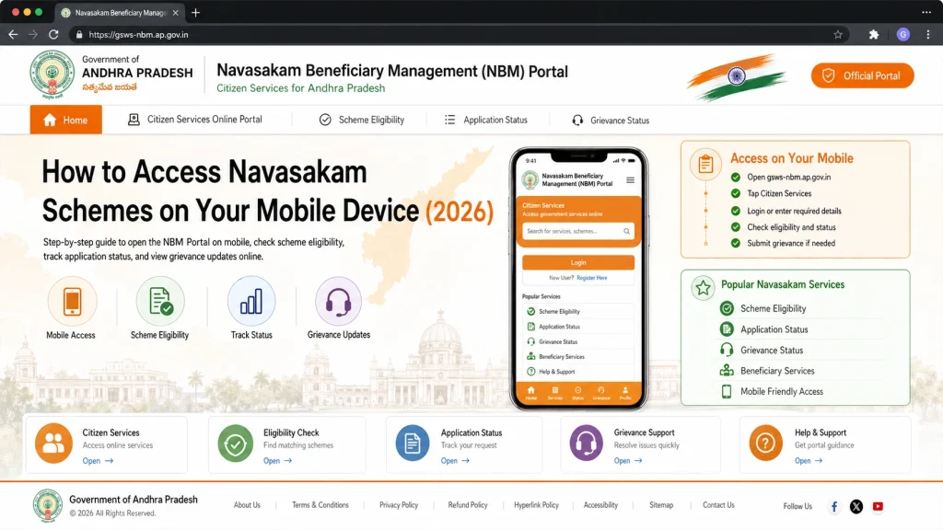The height and width of the screenshot is (530, 943).
Task: Click Help & Support row in phone mockup
Action: click(578, 372)
